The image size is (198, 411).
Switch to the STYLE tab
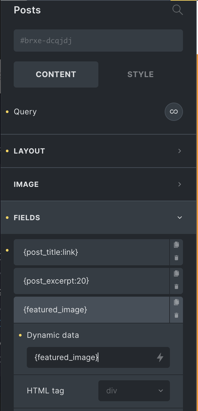140,74
